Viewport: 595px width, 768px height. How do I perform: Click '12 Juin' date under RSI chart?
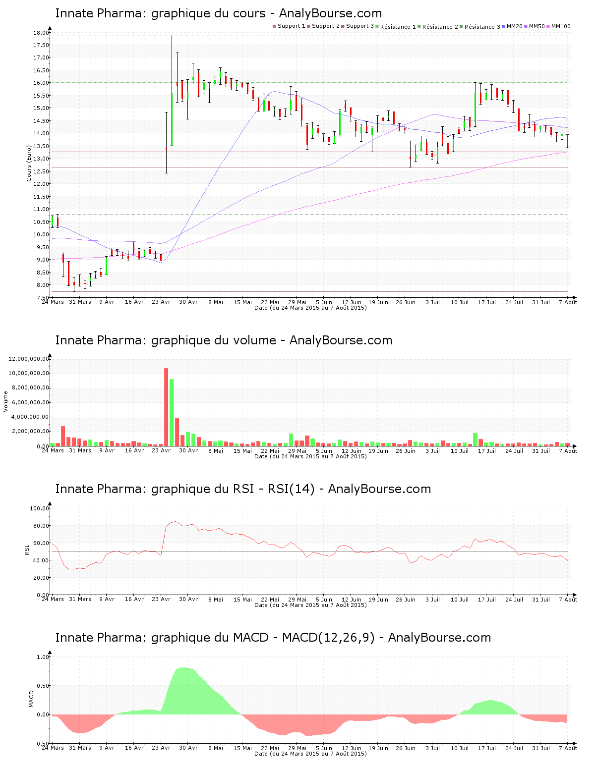tap(352, 600)
